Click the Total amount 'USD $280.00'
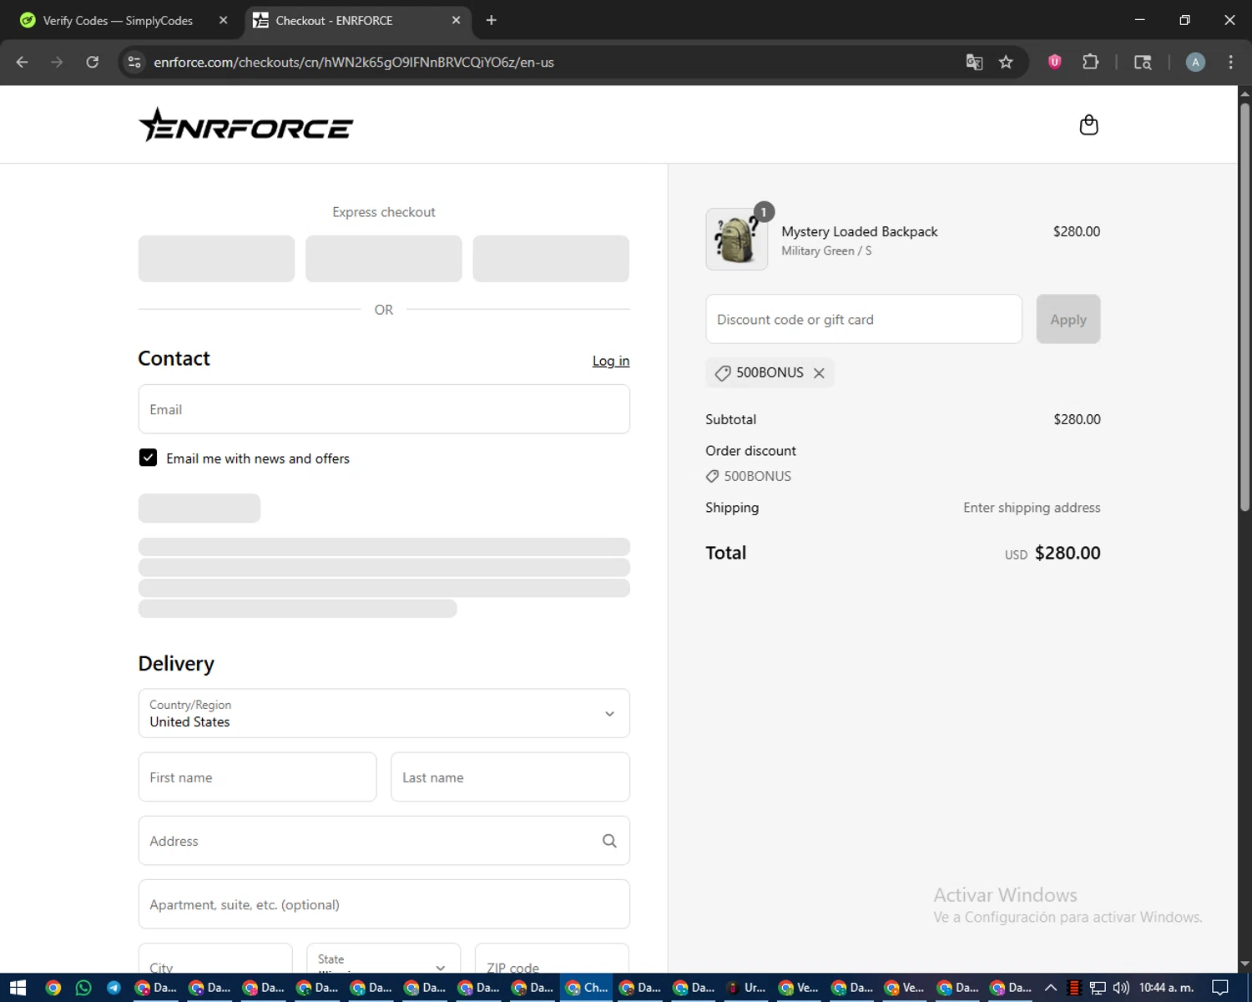1252x1002 pixels. tap(1053, 553)
